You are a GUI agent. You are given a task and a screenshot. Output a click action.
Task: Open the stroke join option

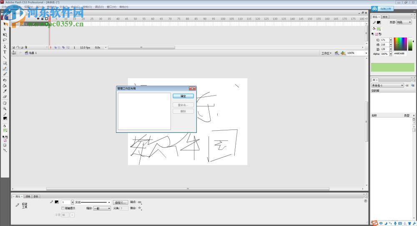(x=140, y=208)
